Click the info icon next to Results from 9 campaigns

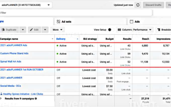tap(36, 99)
